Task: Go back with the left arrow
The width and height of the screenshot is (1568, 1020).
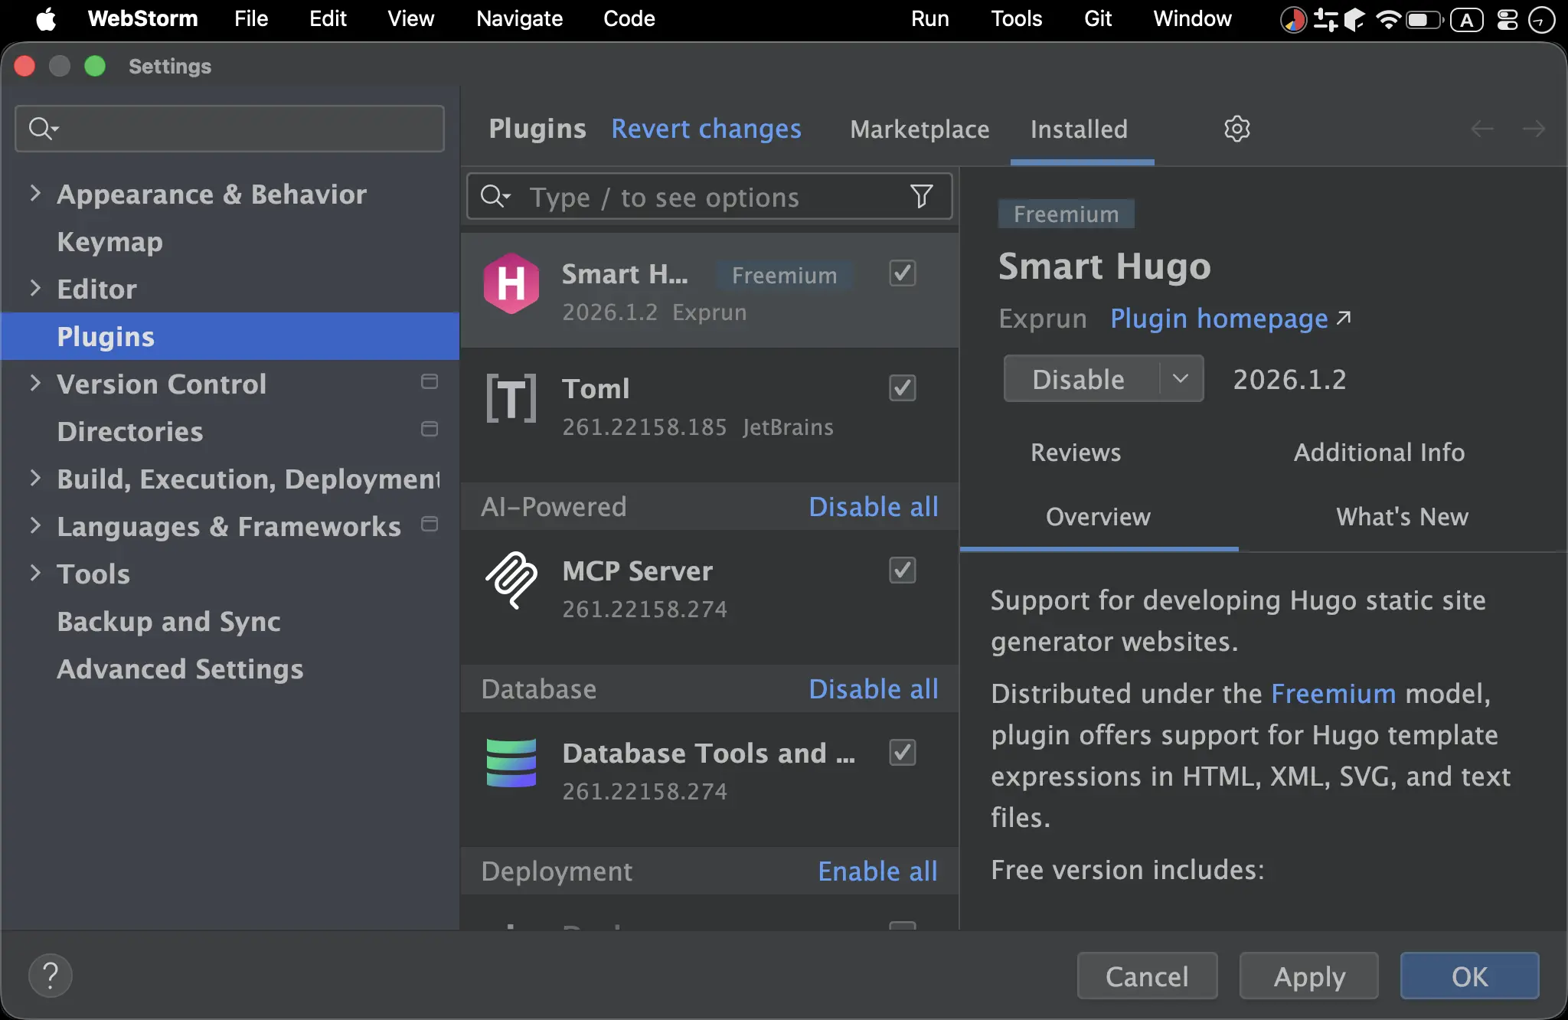Action: tap(1483, 129)
